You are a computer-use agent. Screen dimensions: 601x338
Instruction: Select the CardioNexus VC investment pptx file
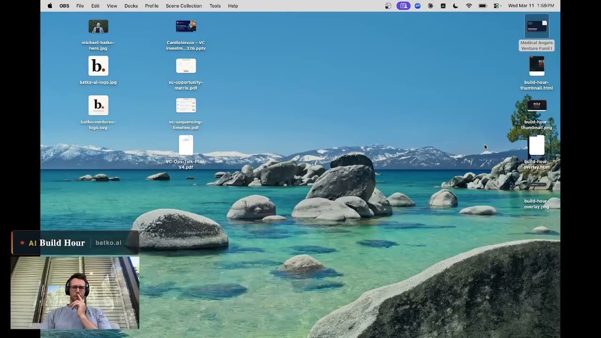point(186,26)
